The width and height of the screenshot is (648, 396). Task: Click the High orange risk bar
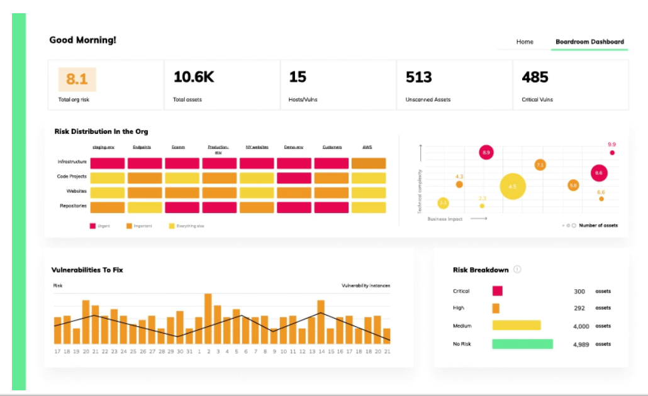[496, 309]
